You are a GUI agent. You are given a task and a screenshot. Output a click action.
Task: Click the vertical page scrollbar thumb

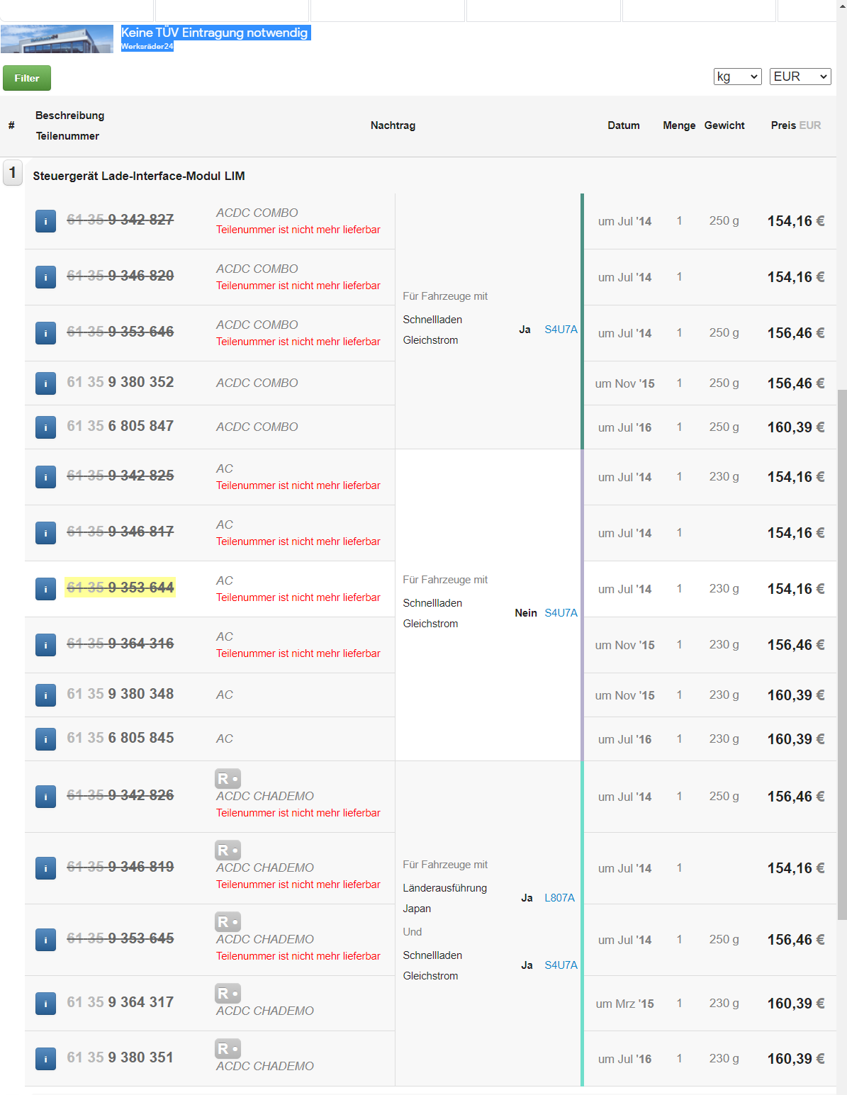point(841,652)
